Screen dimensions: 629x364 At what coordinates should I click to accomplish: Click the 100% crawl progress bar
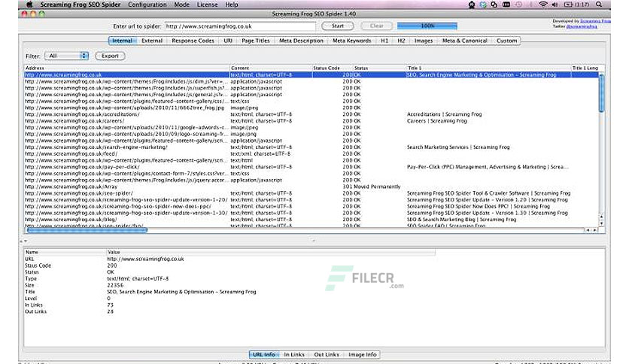(427, 26)
